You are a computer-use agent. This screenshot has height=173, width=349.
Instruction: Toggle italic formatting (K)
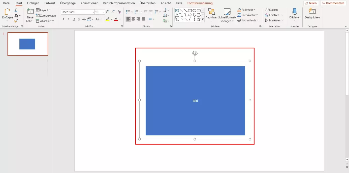tap(69, 19)
